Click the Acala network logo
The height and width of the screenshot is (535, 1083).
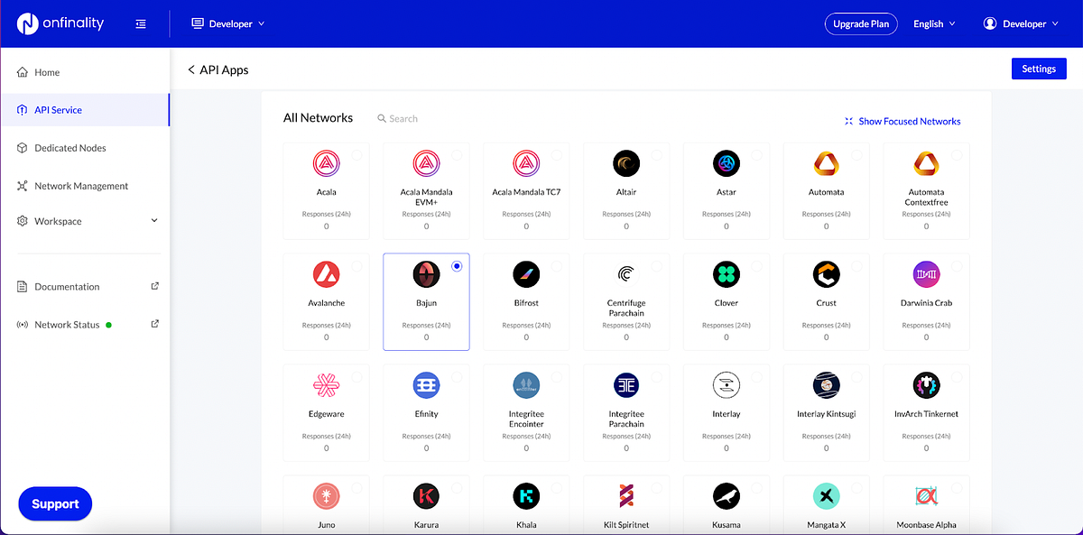[326, 163]
